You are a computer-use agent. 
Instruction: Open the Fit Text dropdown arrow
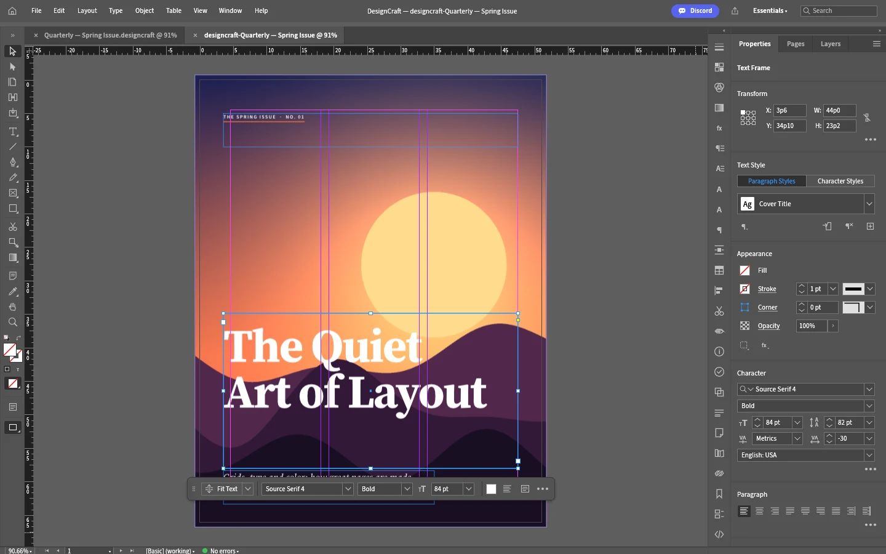248,489
